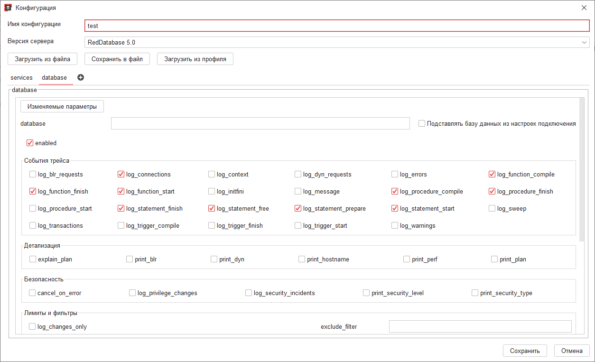
Task: Enable the log_errors checkbox
Action: click(394, 174)
